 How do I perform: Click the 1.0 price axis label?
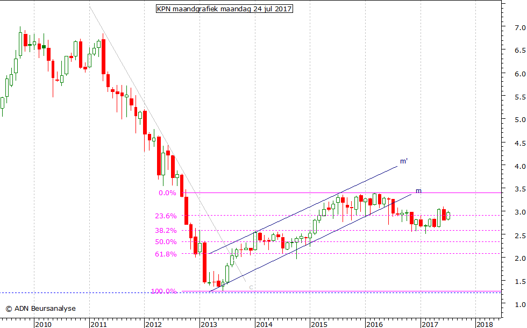tap(520, 305)
